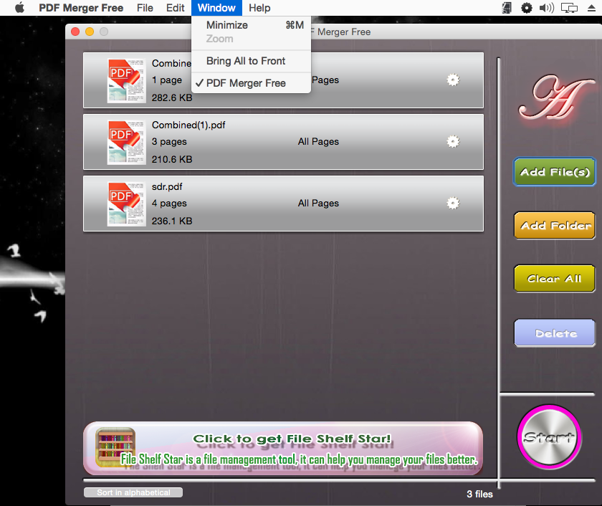Select the Combined(1).pdf file name
Image resolution: width=602 pixels, height=506 pixels.
click(188, 125)
